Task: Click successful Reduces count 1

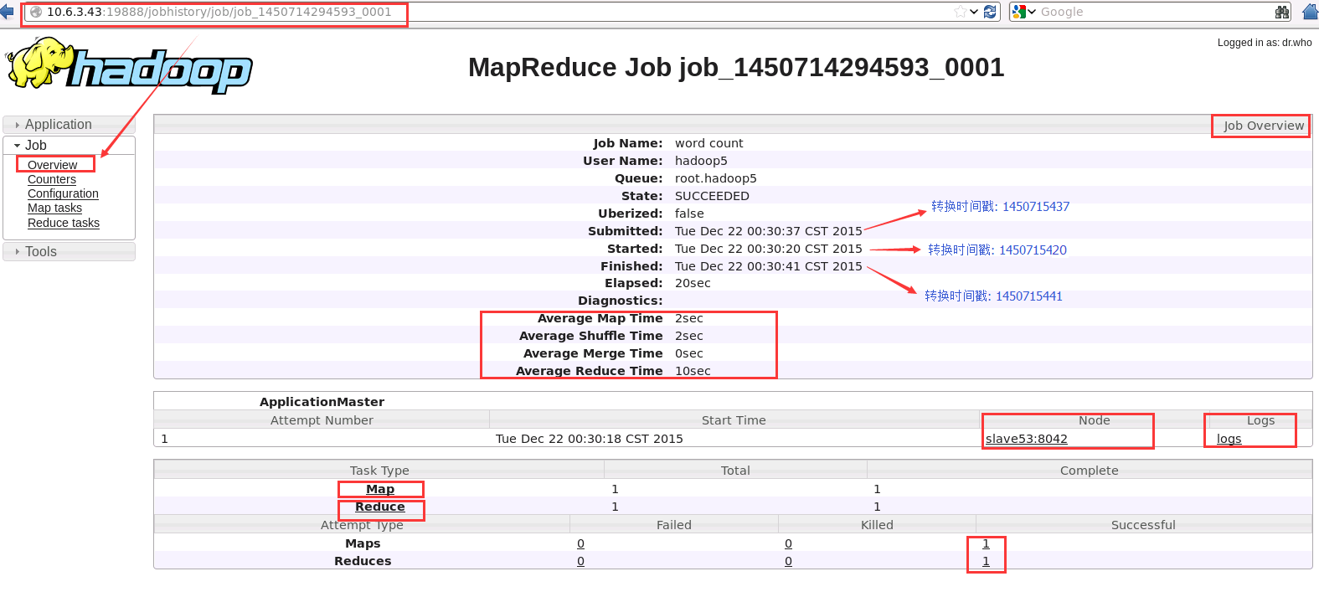Action: (x=987, y=561)
